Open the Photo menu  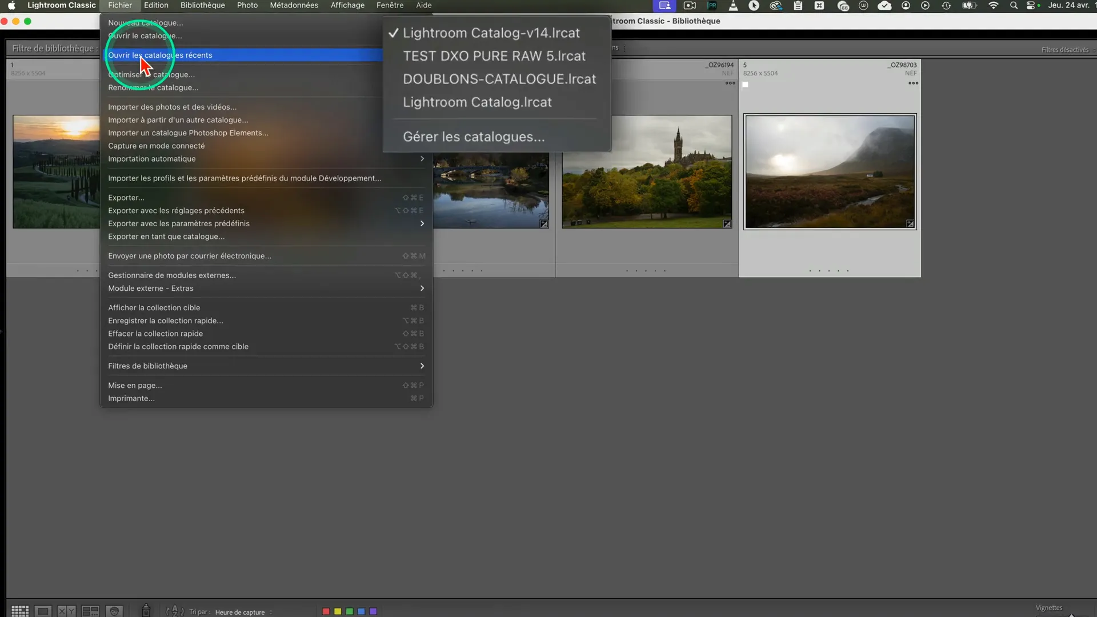247,5
